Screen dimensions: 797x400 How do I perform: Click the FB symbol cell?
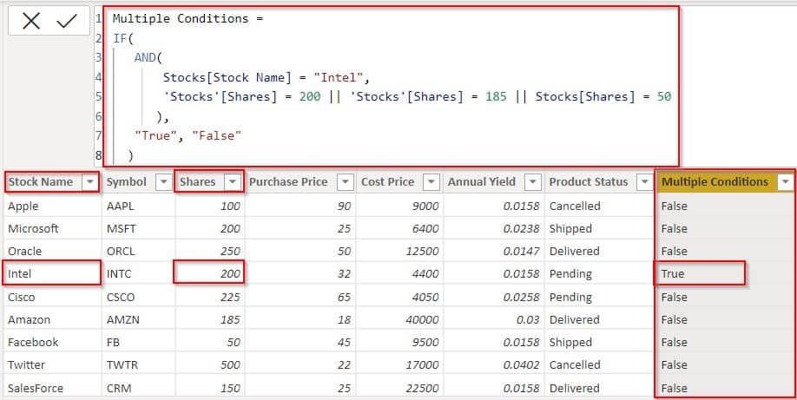click(x=139, y=342)
